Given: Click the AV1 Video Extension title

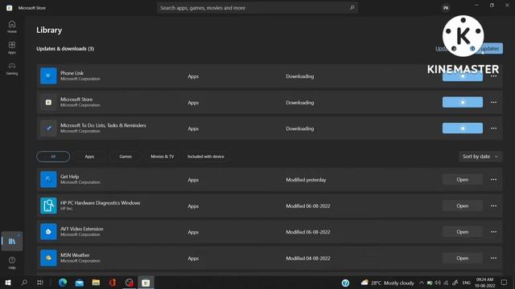Looking at the screenshot, I should pos(82,229).
